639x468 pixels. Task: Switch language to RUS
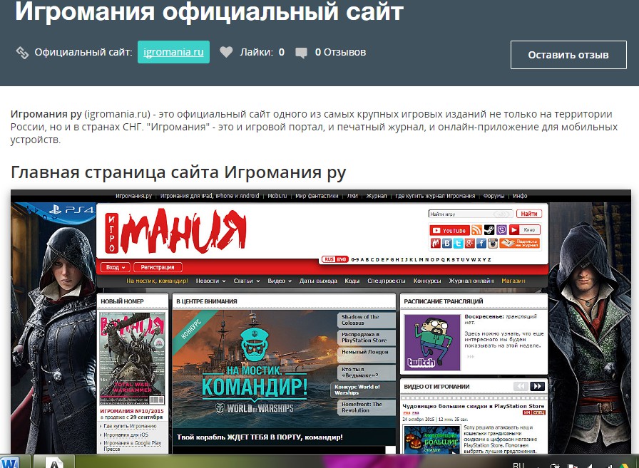point(329,259)
